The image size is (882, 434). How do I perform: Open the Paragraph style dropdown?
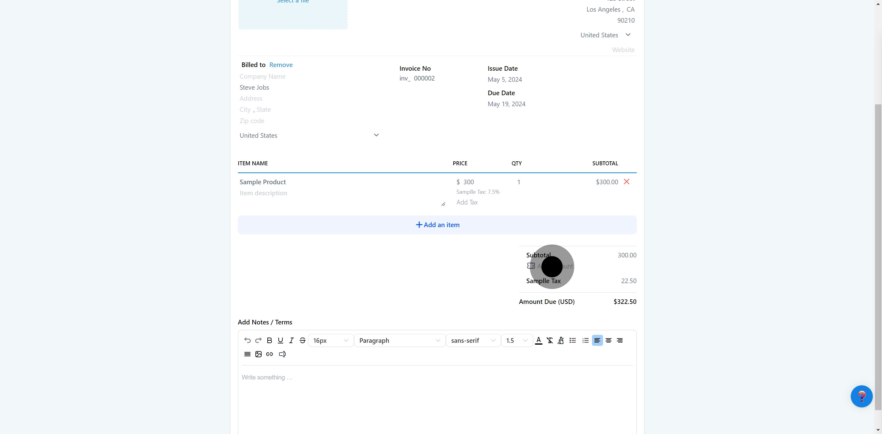(399, 340)
